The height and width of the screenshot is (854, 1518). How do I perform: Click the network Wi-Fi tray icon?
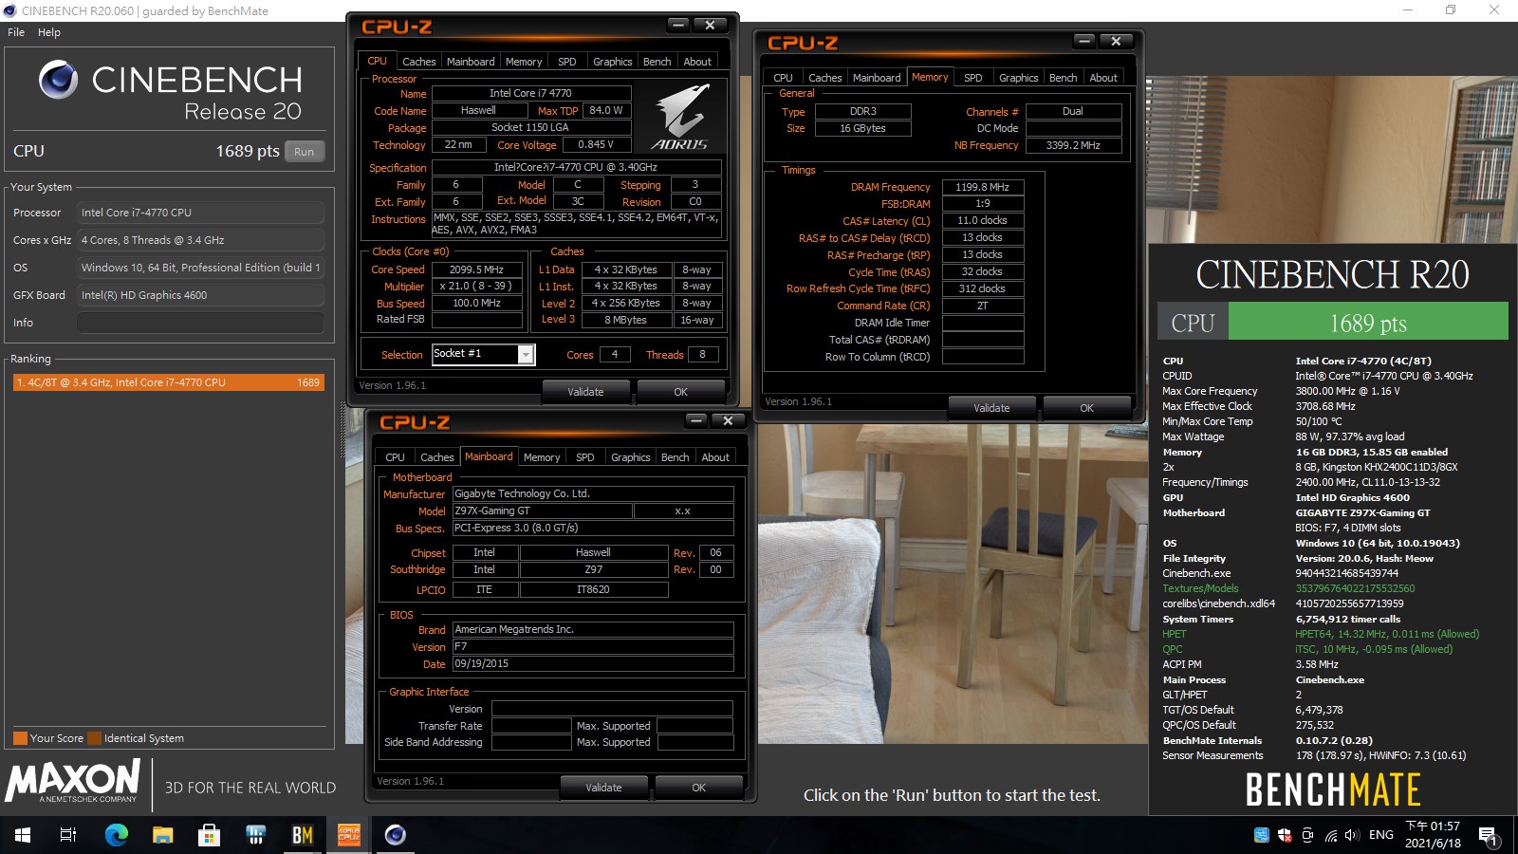pyautogui.click(x=1330, y=835)
